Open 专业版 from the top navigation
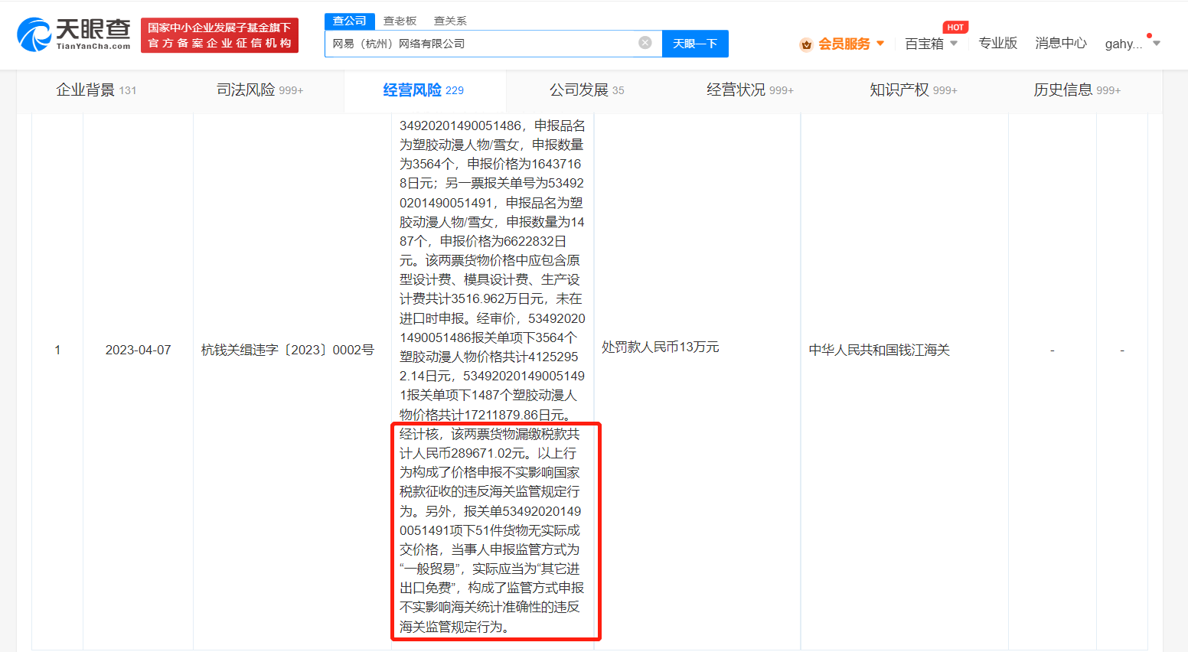Viewport: 1188px width, 652px height. [997, 44]
